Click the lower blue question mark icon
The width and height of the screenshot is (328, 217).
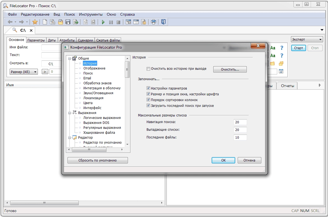pyautogui.click(x=282, y=55)
